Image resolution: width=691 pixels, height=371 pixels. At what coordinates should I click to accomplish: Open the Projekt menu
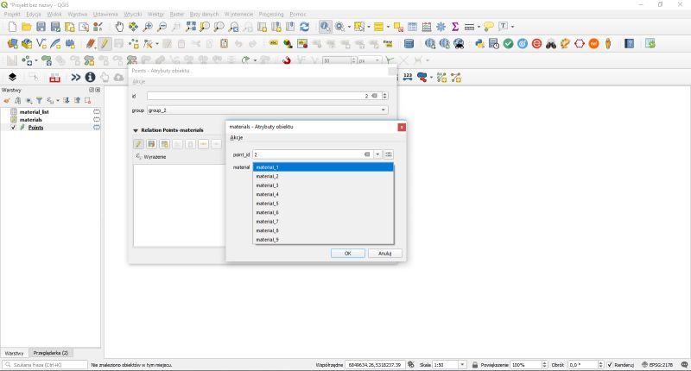(12, 14)
